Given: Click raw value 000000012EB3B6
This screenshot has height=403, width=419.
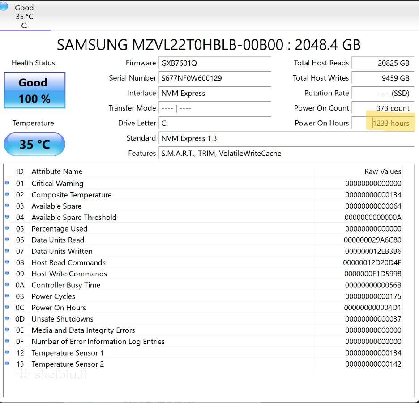Looking at the screenshot, I should [x=373, y=251].
